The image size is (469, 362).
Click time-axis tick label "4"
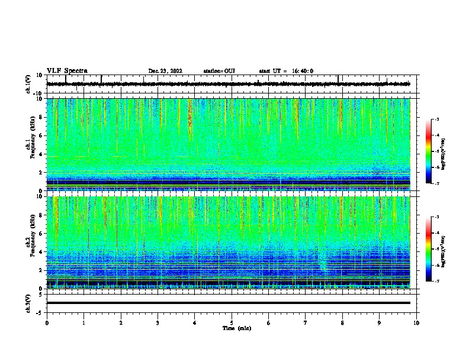pos(195,323)
